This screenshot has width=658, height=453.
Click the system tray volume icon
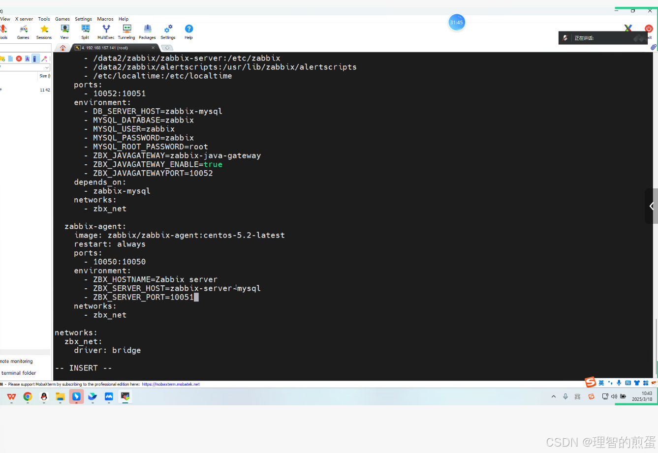pyautogui.click(x=614, y=396)
